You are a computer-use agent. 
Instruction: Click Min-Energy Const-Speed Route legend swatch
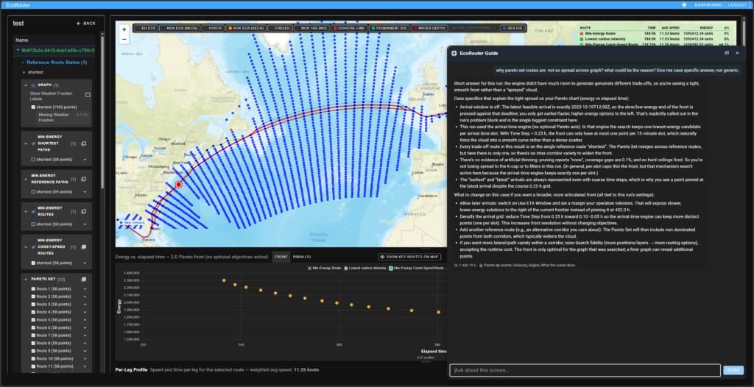point(391,268)
